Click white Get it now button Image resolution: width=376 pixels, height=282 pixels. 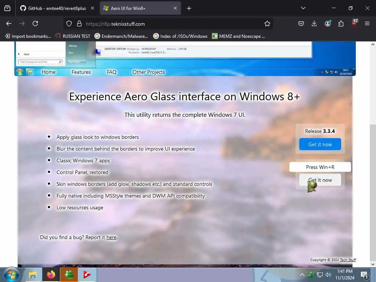pyautogui.click(x=320, y=180)
